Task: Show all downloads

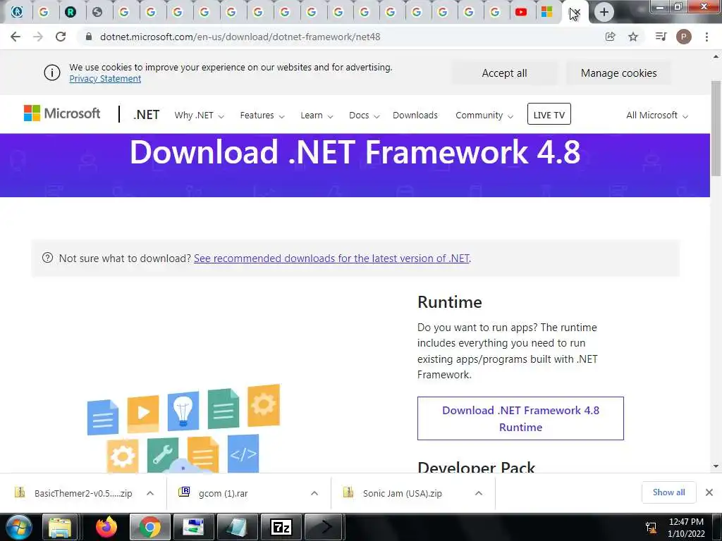Action: pyautogui.click(x=668, y=492)
